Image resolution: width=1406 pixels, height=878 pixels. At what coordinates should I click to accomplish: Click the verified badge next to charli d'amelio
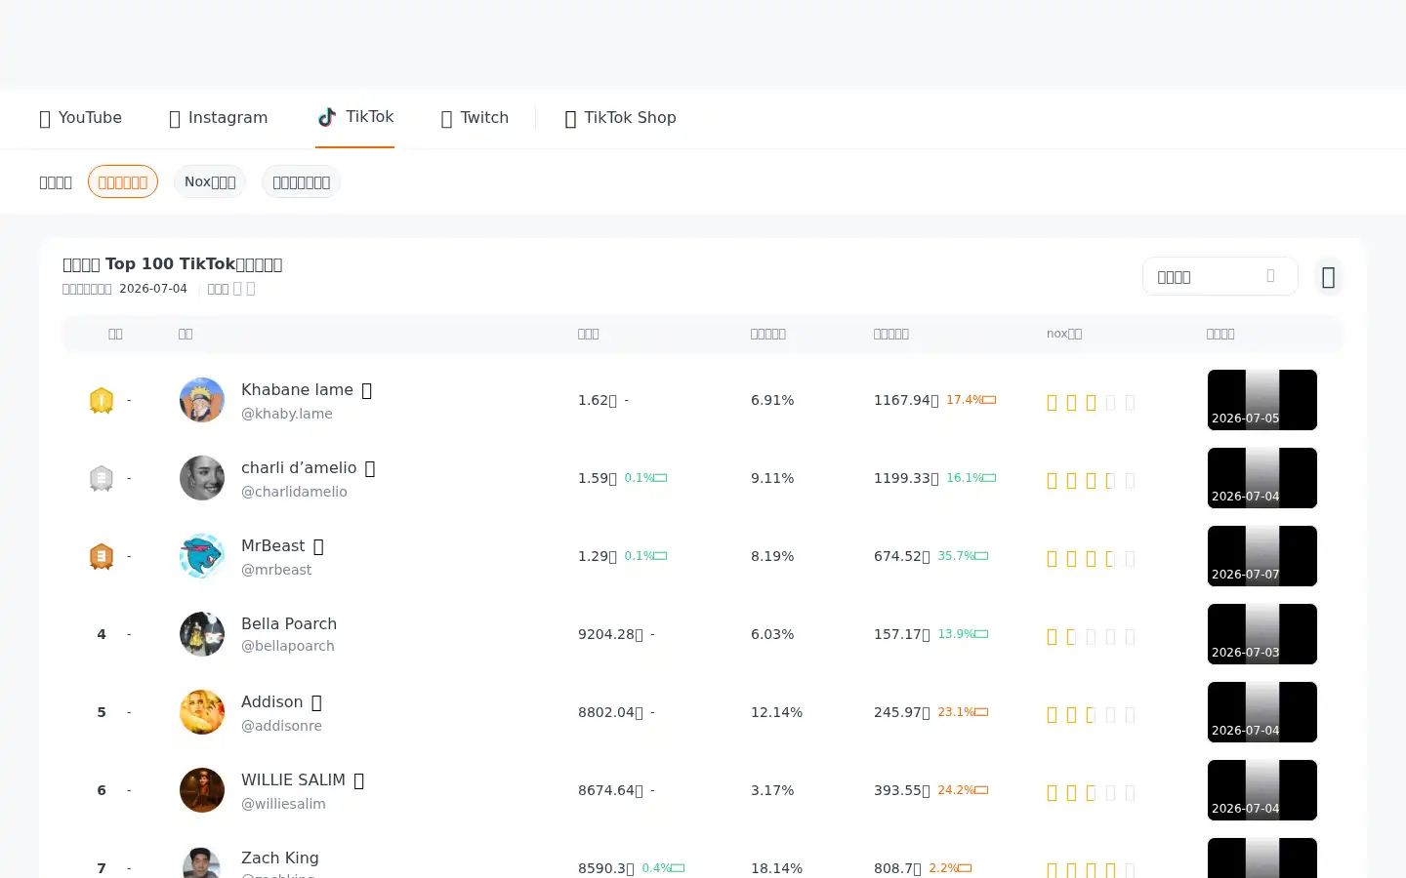click(370, 468)
